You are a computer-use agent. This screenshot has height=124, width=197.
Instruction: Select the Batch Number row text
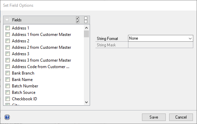[25, 86]
